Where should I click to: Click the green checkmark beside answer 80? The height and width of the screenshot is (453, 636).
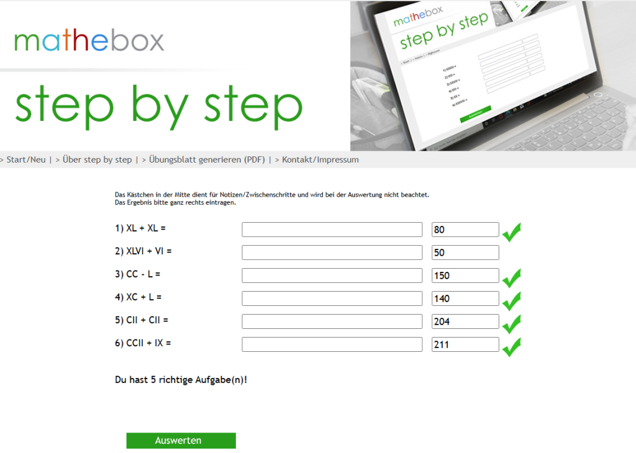(511, 232)
